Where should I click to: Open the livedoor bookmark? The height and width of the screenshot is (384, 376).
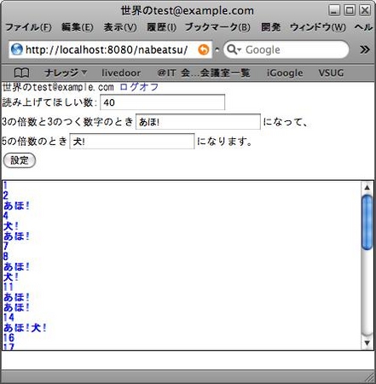[x=121, y=73]
